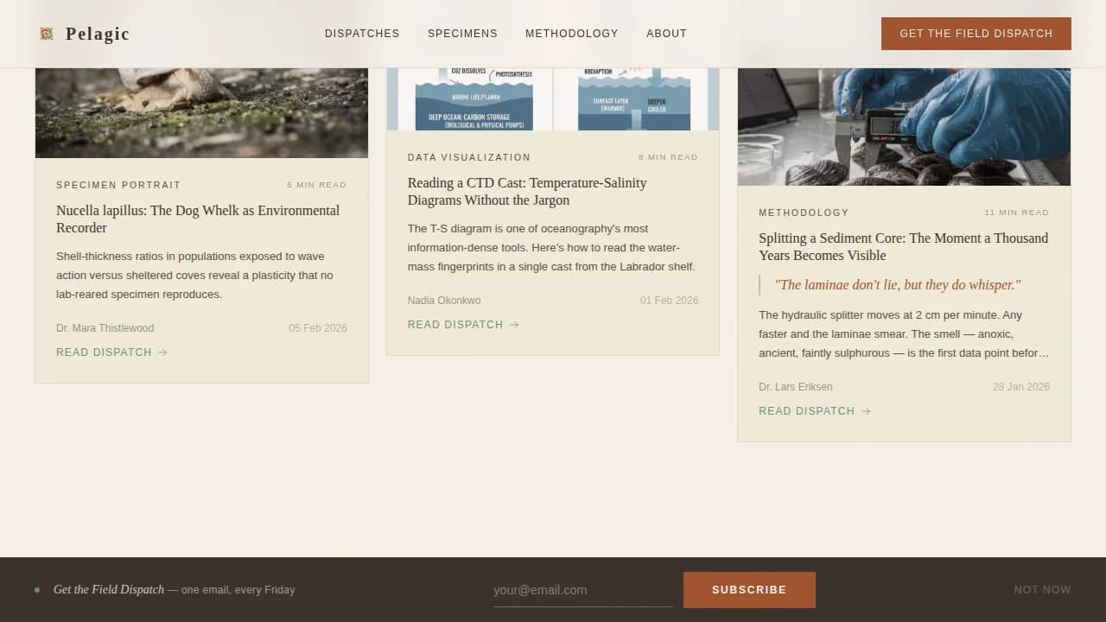Focus the your@email.com input field
This screenshot has width=1106, height=622.
[582, 590]
